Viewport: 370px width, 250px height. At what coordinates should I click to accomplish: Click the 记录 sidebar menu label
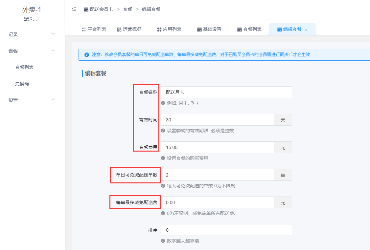tap(13, 35)
